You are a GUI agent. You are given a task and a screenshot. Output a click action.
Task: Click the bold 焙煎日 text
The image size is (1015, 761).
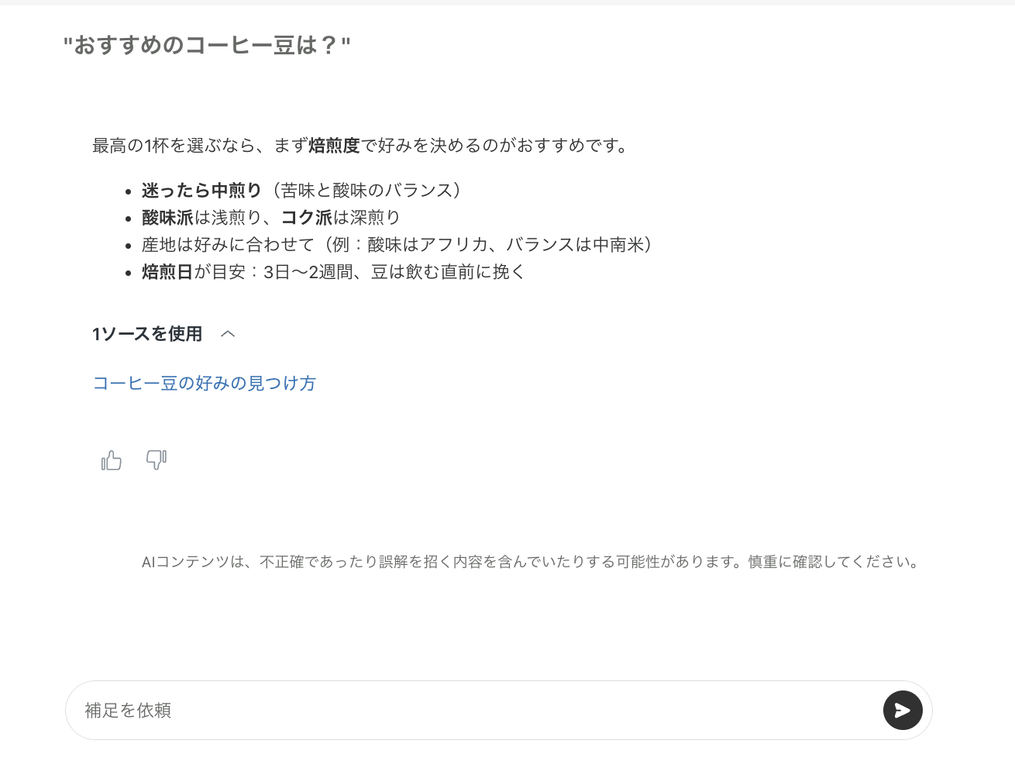click(x=167, y=272)
